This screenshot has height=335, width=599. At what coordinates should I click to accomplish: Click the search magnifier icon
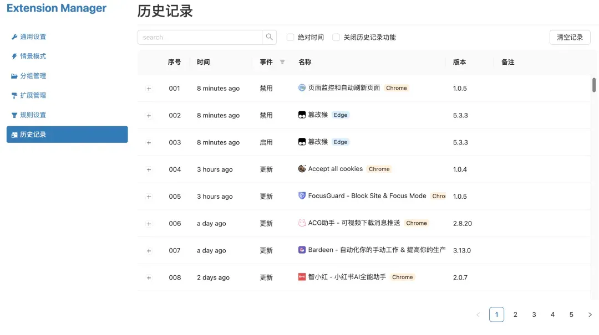point(270,37)
